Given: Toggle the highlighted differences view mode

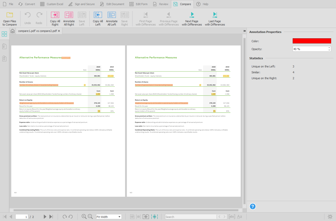Looking at the screenshot, I should (x=155, y=217).
